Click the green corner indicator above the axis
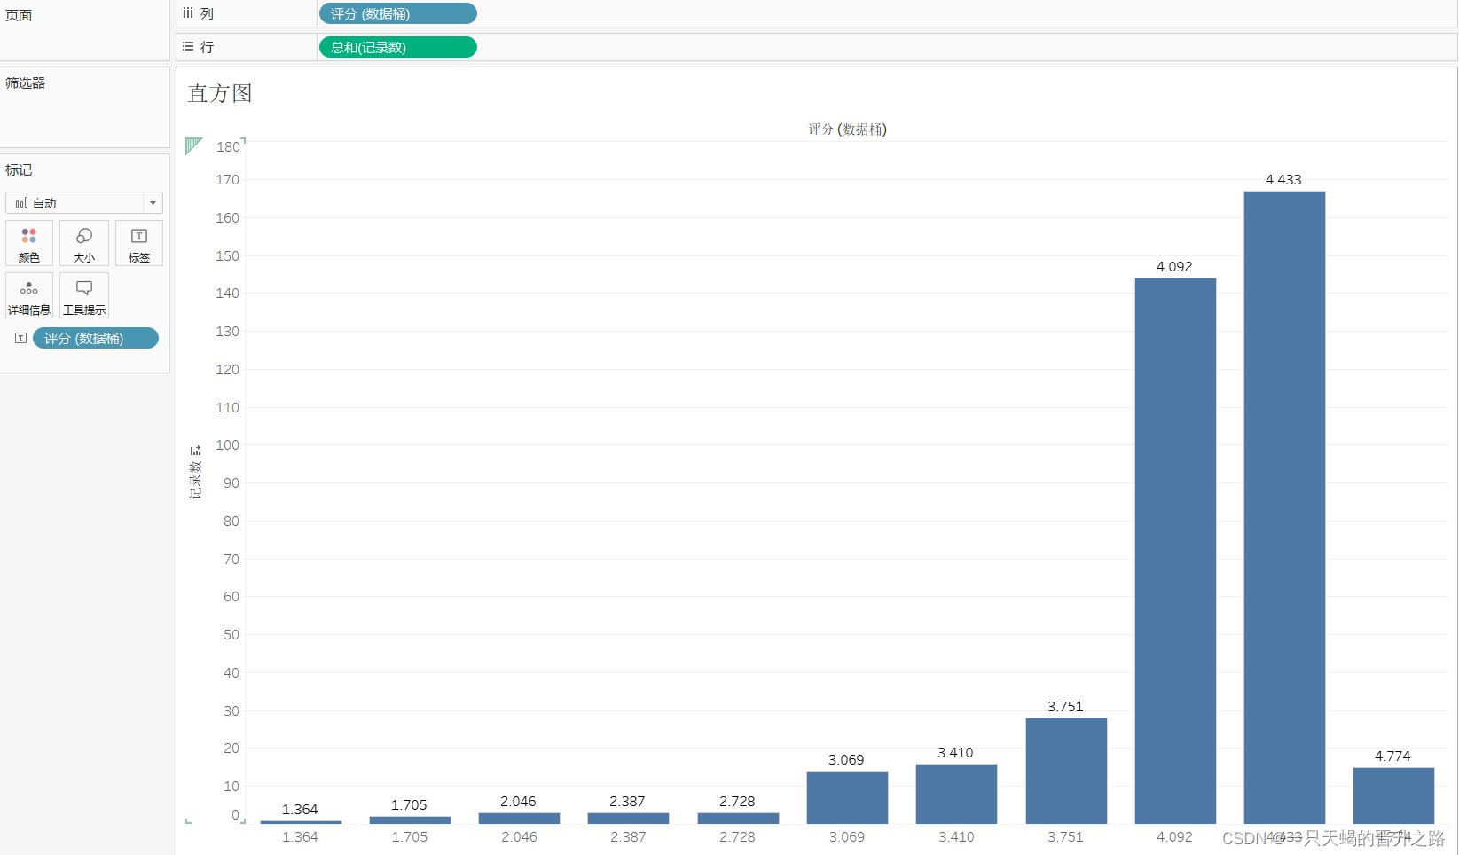 pos(193,145)
